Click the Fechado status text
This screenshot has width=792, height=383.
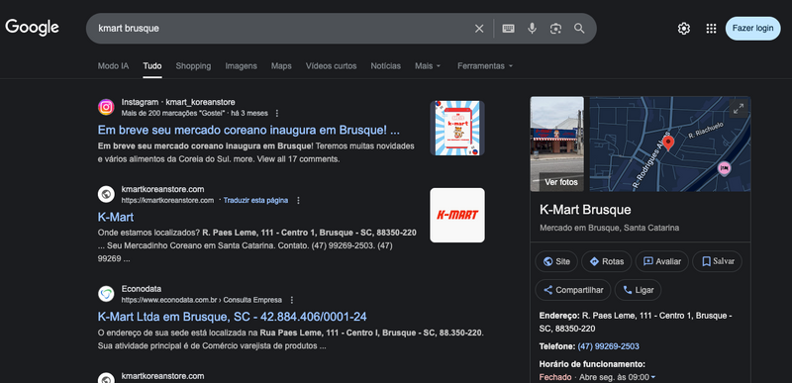(x=555, y=377)
